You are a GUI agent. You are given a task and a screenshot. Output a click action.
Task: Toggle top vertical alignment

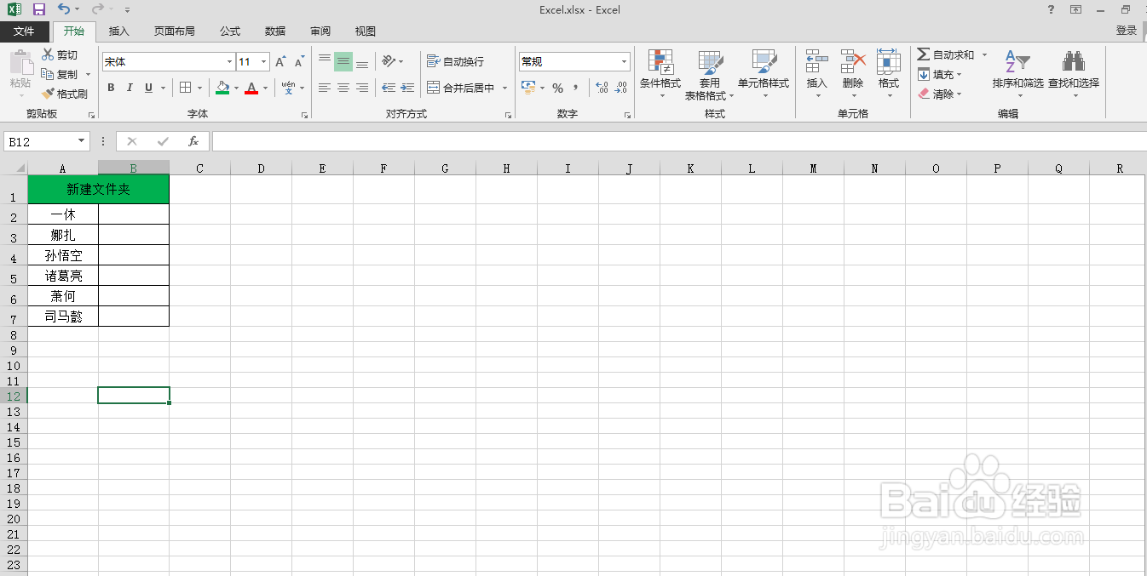pos(325,61)
